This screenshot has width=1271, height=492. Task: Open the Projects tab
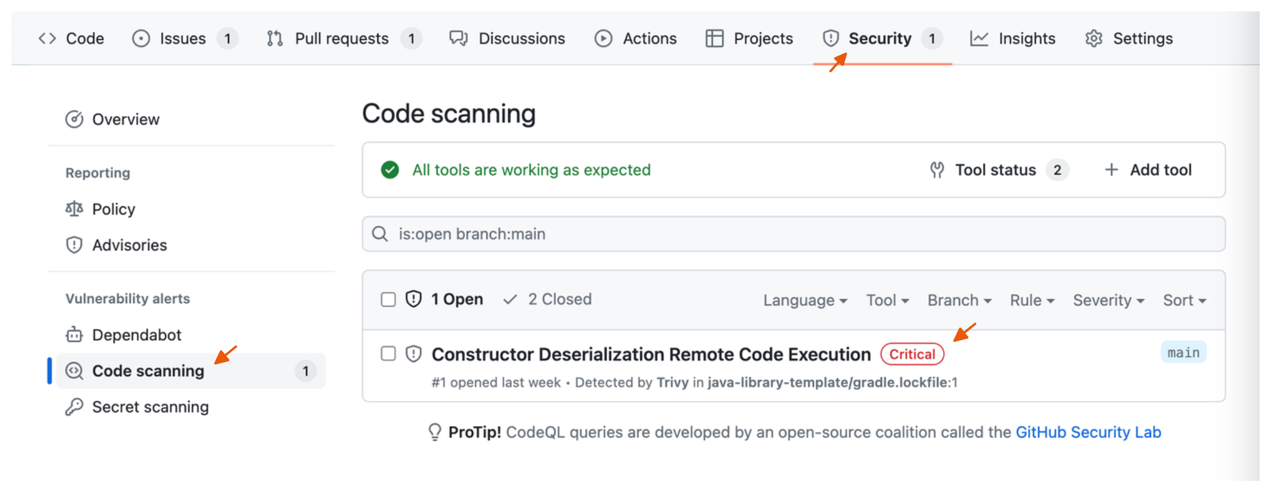pos(763,39)
